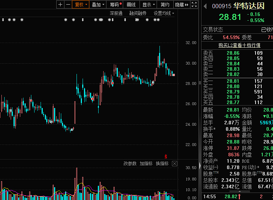Open the 设置均线 moving average settings menu
Viewport: 273px width, 200px height.
(164, 13)
